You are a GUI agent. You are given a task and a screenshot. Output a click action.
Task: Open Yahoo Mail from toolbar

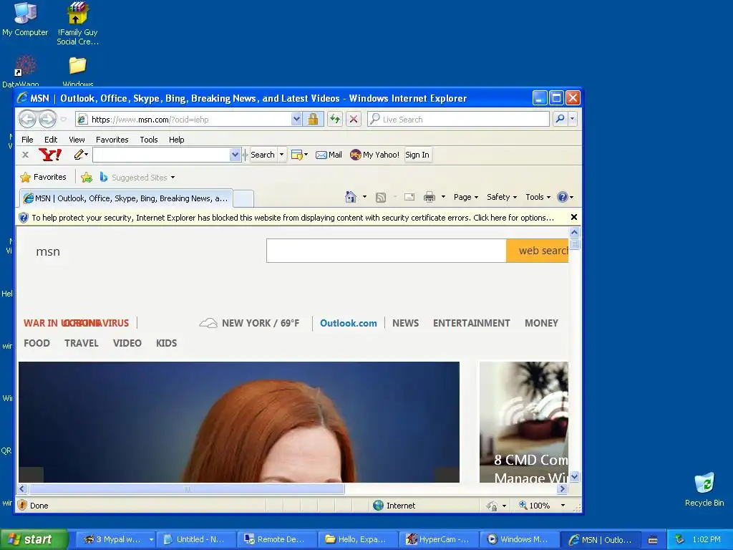coord(329,155)
